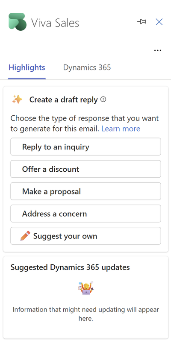Click the sparkle icon beside draft reply
Screen dimensions: 171x346
coord(17,100)
